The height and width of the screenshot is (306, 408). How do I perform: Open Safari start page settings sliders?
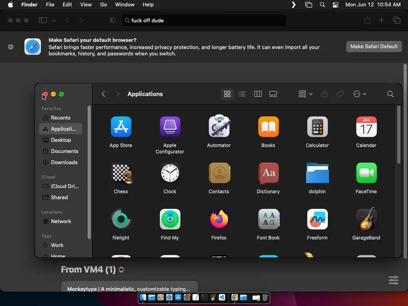393,280
